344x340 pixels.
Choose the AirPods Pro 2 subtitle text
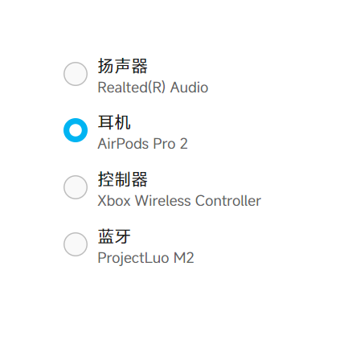point(142,144)
